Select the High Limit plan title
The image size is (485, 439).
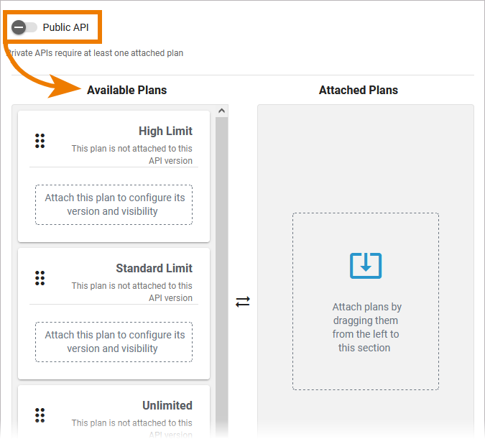tap(165, 131)
